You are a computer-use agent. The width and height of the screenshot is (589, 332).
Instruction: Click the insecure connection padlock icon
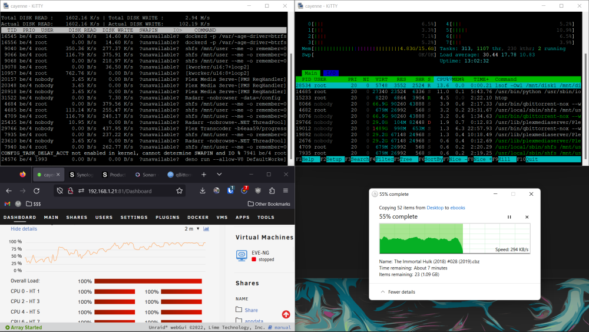(x=70, y=191)
